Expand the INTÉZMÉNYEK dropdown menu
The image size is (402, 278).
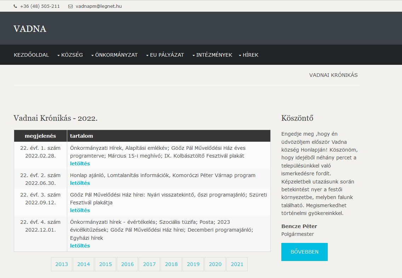[212, 55]
